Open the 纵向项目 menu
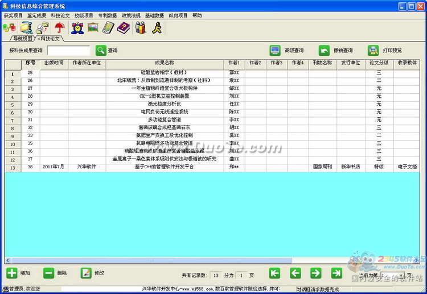 click(178, 15)
